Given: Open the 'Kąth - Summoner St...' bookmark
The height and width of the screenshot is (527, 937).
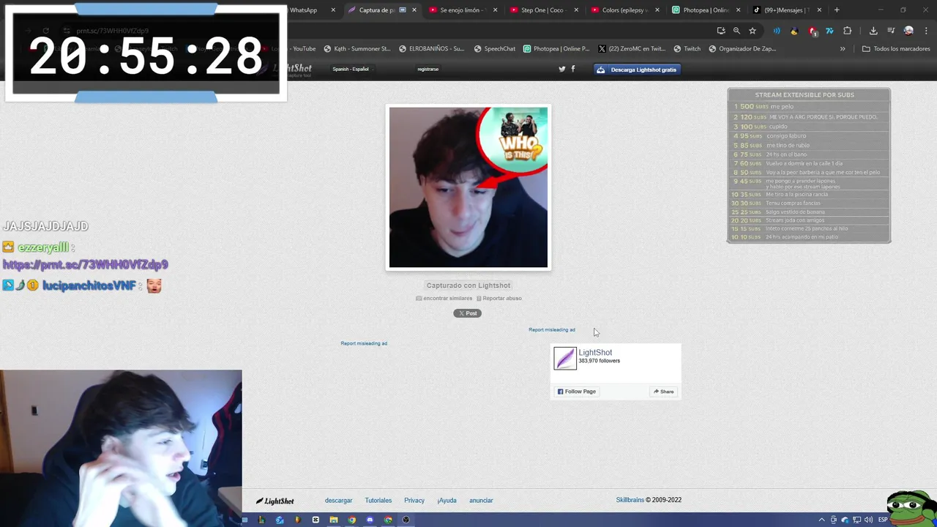Looking at the screenshot, I should click(357, 49).
